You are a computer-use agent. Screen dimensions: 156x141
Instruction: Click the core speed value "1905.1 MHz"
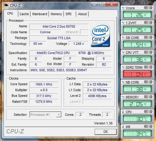click(44, 84)
